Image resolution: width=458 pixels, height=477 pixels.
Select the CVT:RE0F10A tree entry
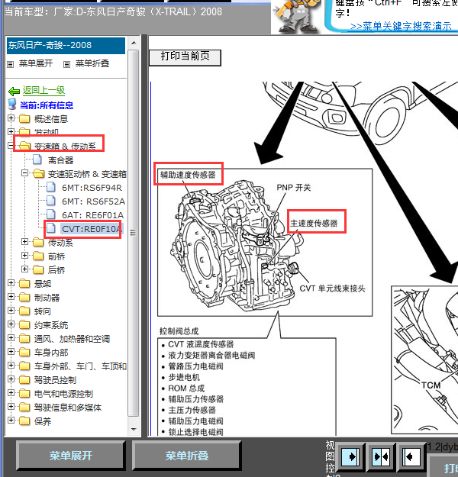coord(92,229)
